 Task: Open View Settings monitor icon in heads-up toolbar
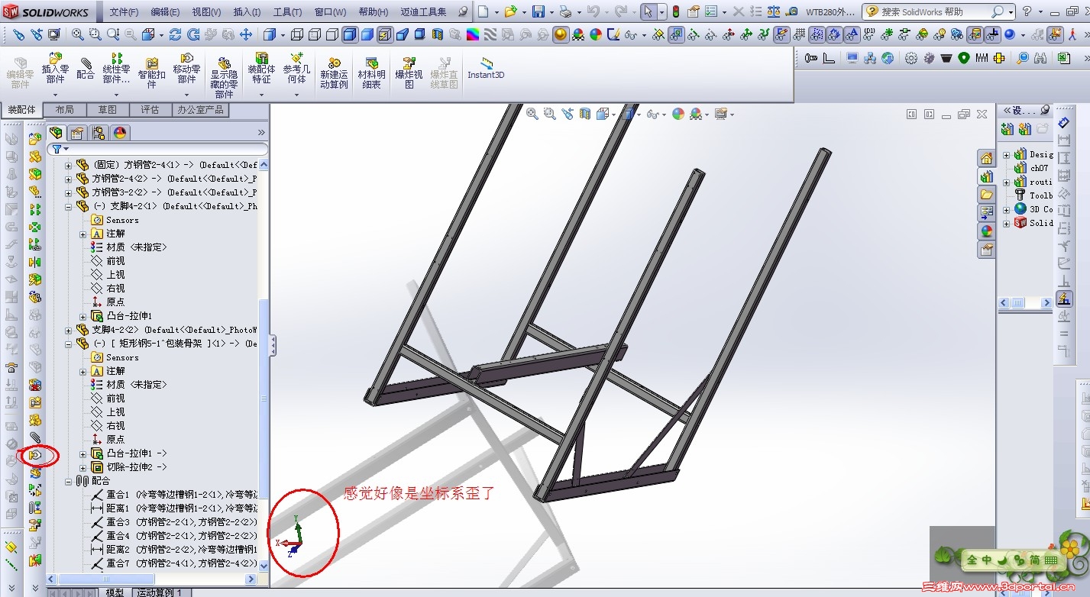click(720, 114)
